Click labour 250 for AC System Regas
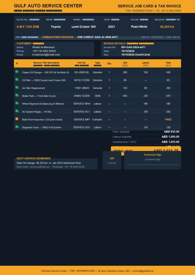The height and width of the screenshot is (275, 195). pos(146,111)
